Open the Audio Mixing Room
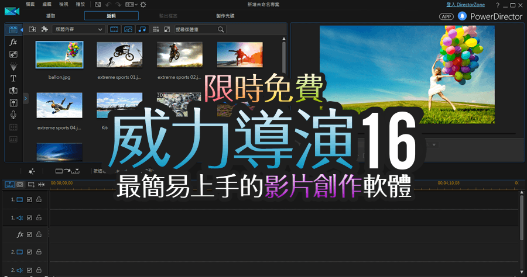527x277 pixels. pos(13,103)
